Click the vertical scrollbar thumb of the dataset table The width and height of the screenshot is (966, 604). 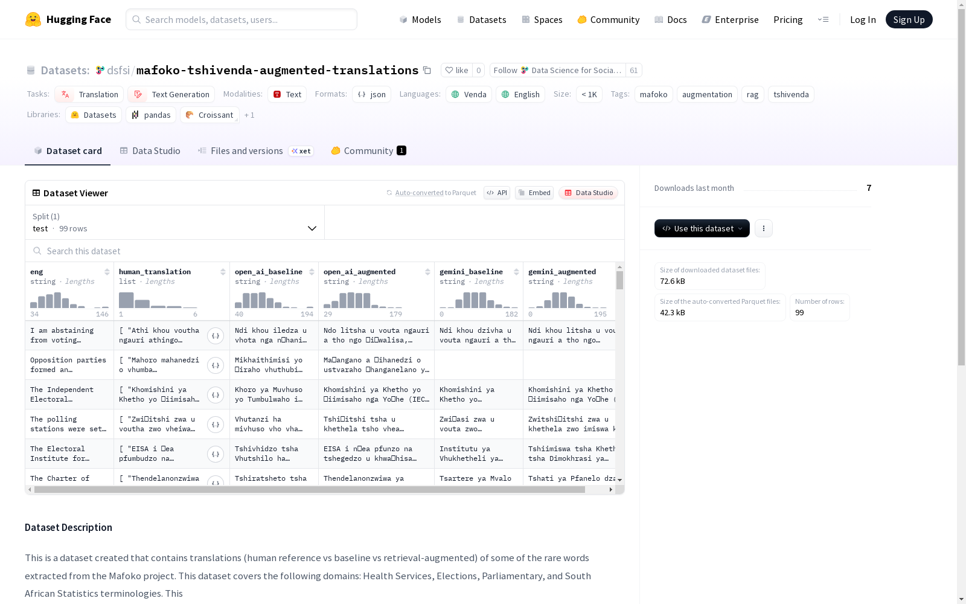tap(619, 280)
